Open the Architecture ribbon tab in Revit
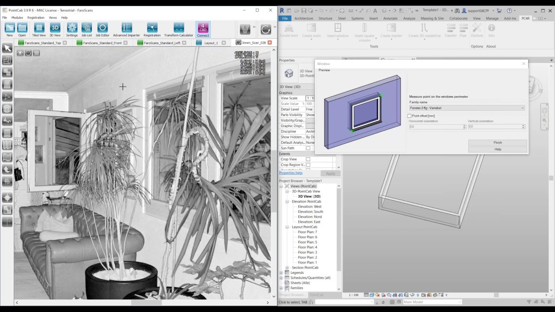Screen dimensions: 555x312 point(304,18)
